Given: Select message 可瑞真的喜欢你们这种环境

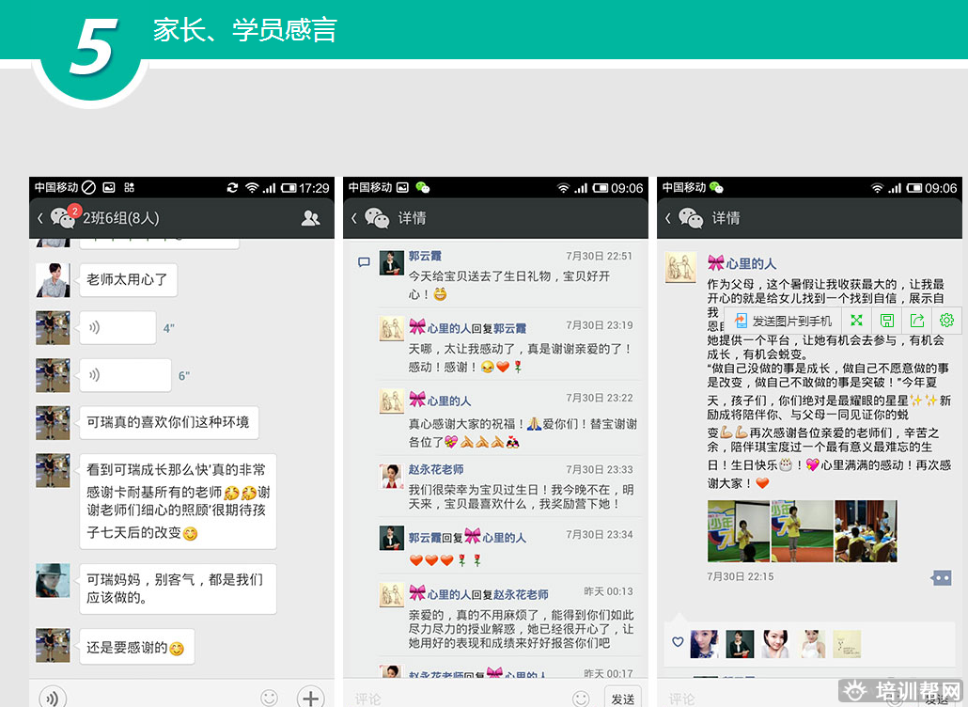Looking at the screenshot, I should 168,422.
